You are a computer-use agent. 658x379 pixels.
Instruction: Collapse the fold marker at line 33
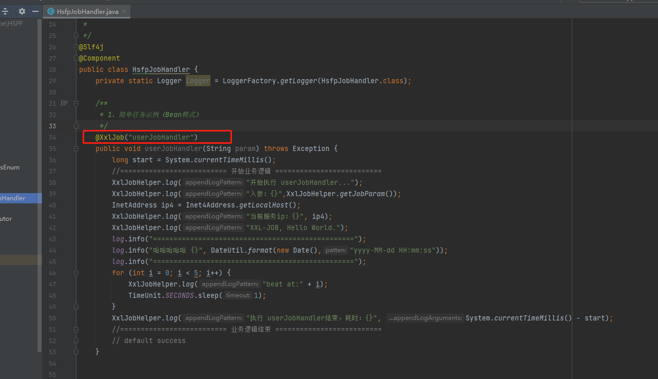pyautogui.click(x=76, y=126)
